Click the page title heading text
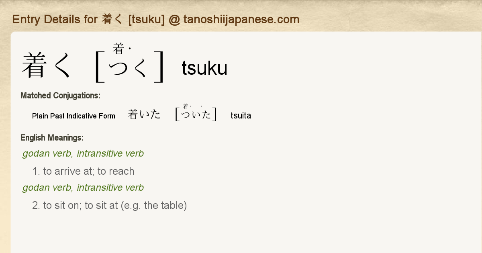The height and width of the screenshot is (253, 482). coord(156,19)
